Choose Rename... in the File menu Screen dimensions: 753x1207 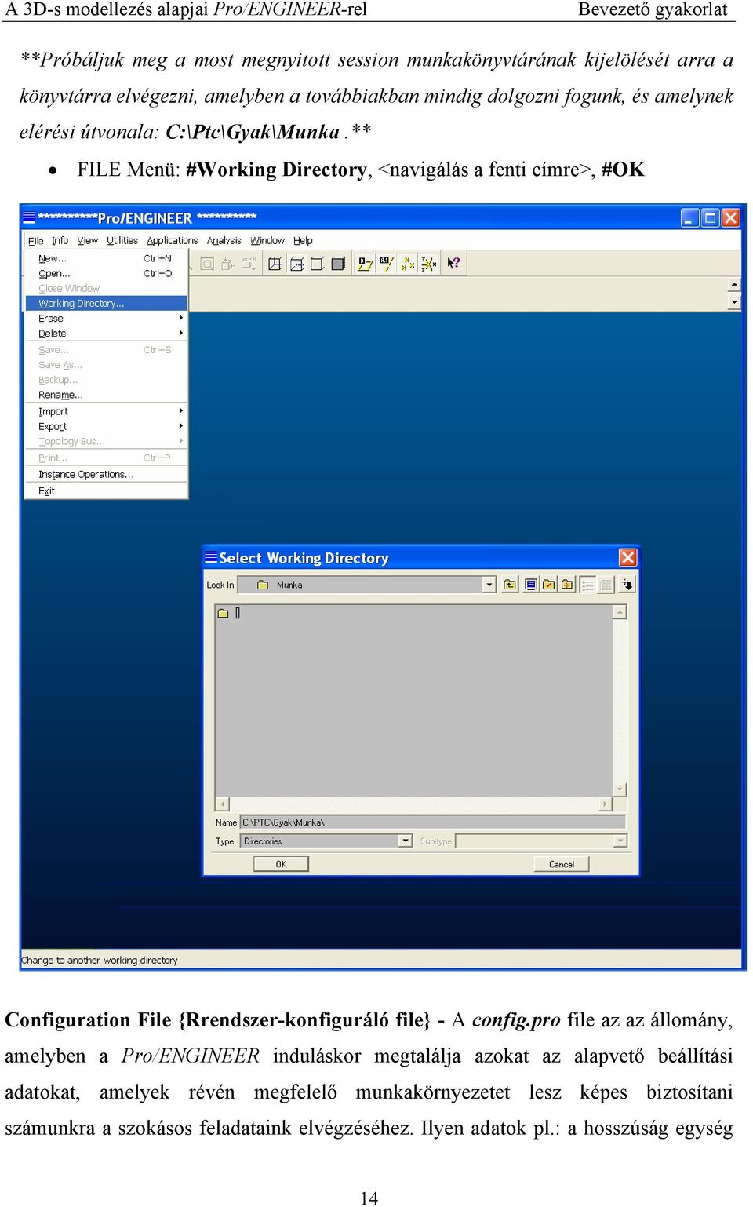(x=106, y=395)
